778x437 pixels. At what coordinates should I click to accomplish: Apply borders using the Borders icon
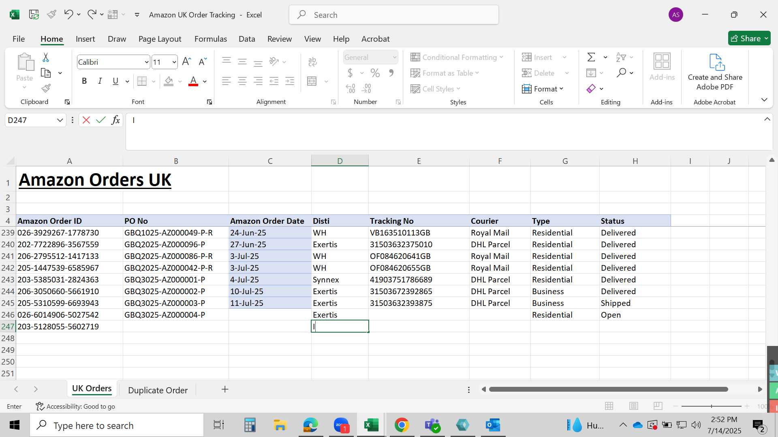pos(142,81)
